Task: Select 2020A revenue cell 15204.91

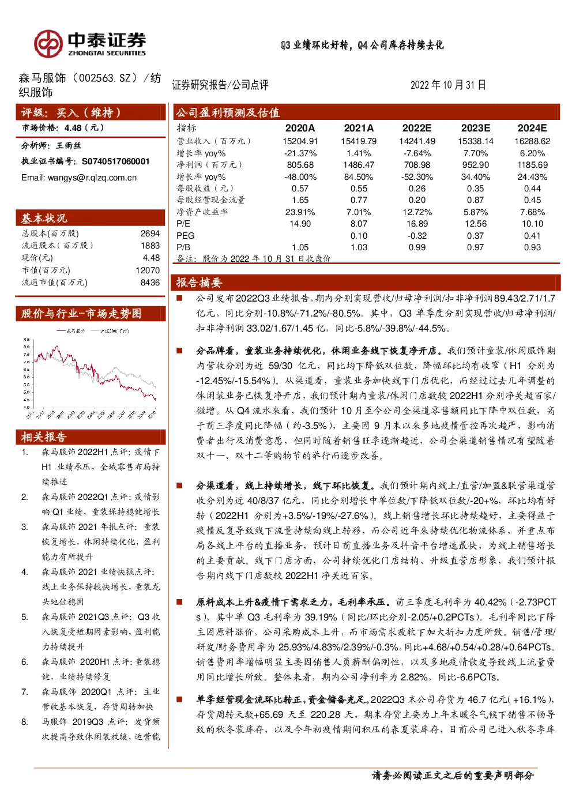Action: point(300,141)
